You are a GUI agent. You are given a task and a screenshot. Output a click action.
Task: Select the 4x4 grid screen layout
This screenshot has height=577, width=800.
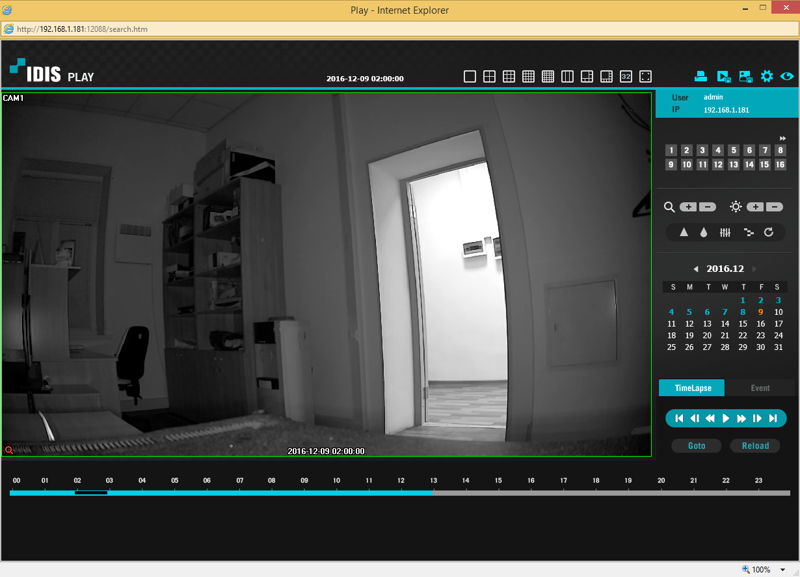click(x=528, y=77)
